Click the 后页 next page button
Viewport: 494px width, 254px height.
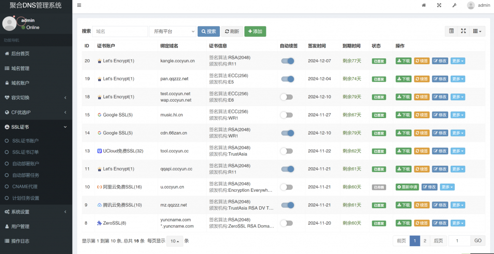438,241
